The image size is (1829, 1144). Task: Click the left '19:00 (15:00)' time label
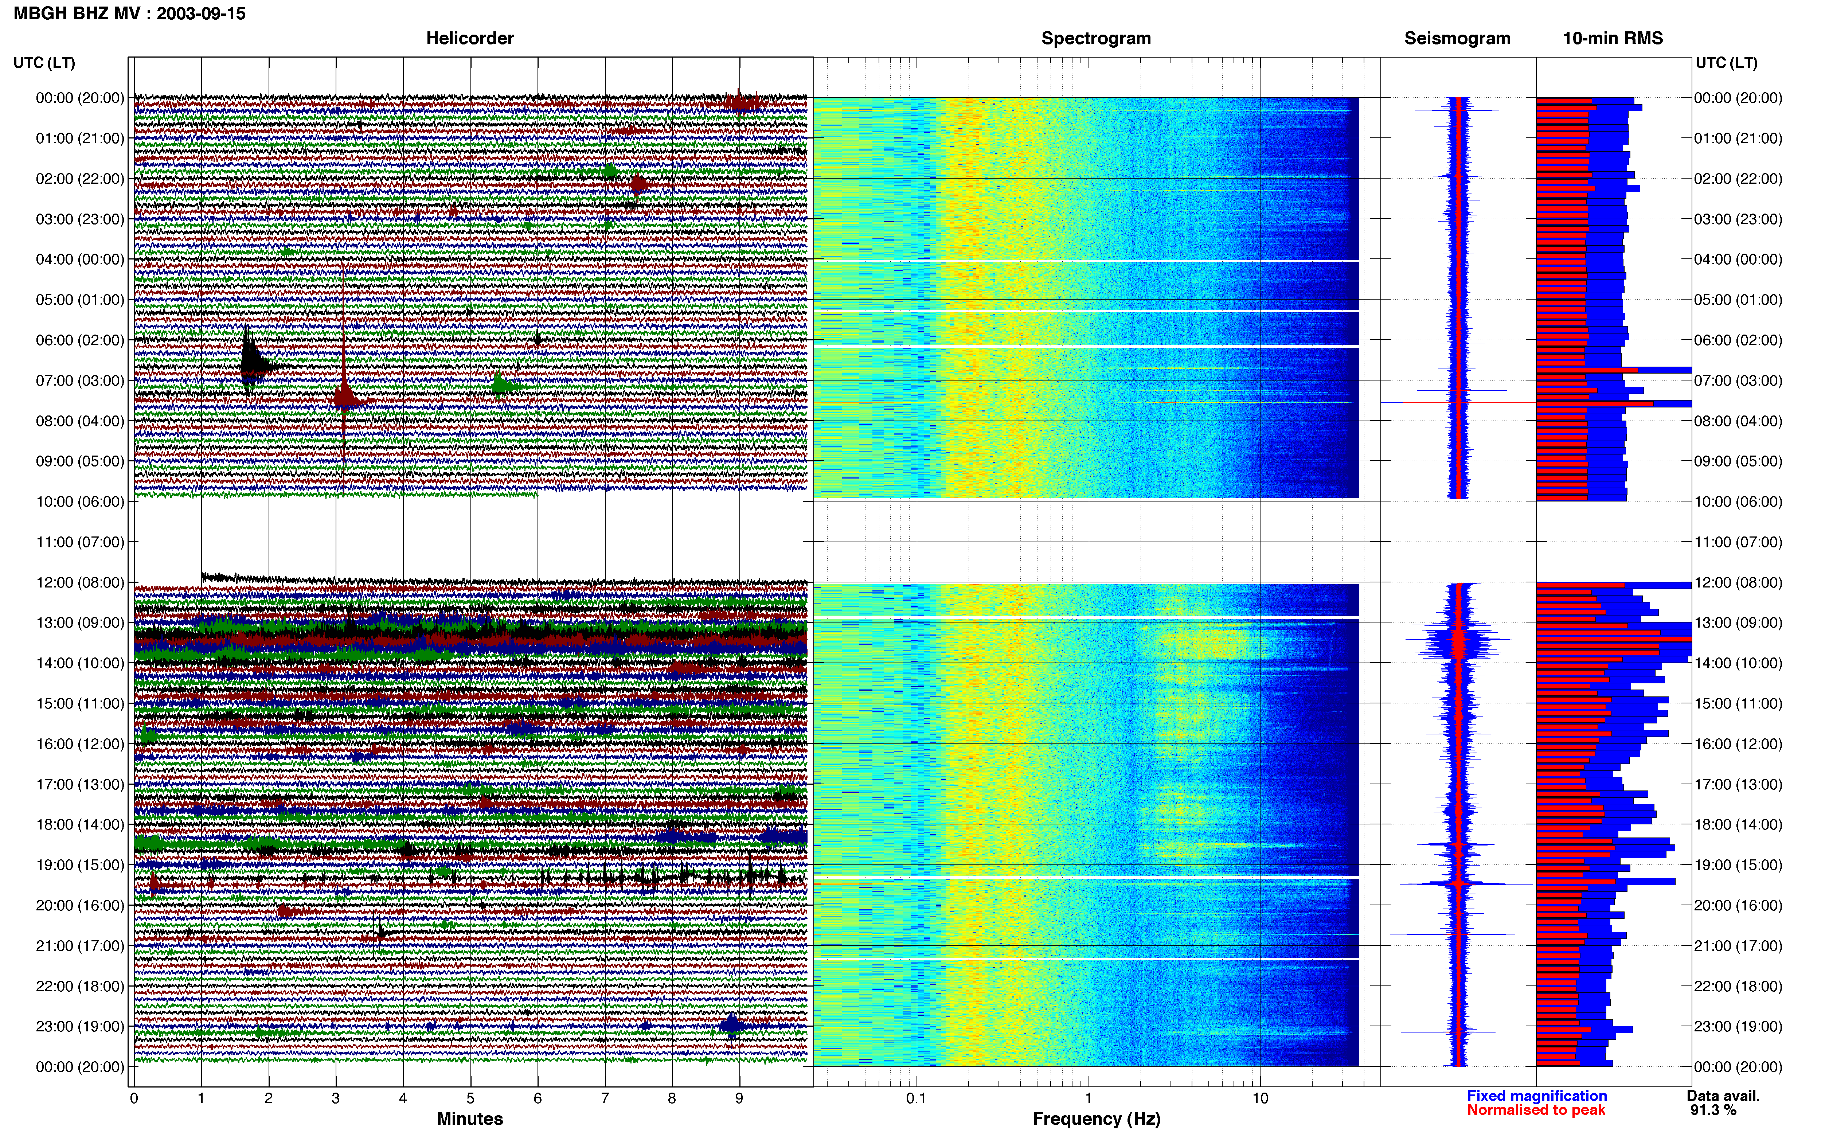tap(80, 865)
